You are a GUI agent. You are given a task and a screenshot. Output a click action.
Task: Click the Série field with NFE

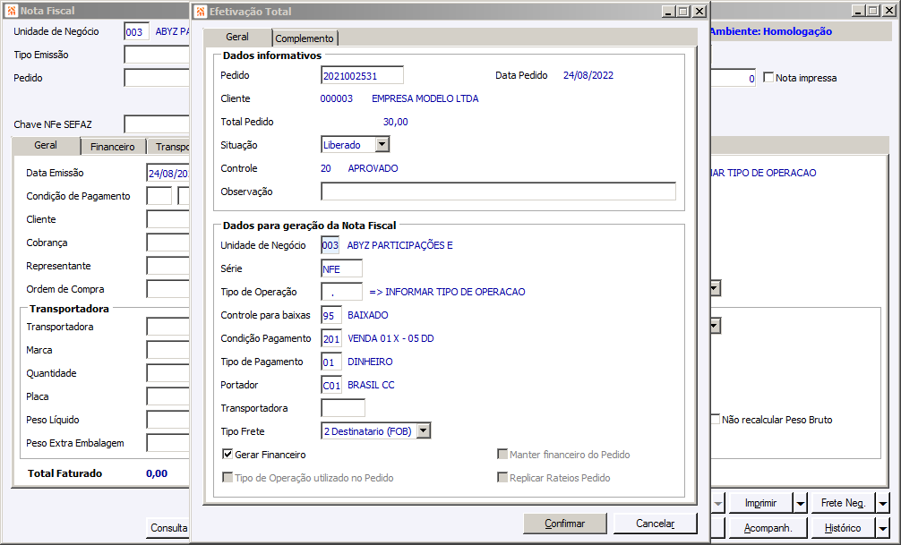pos(341,268)
